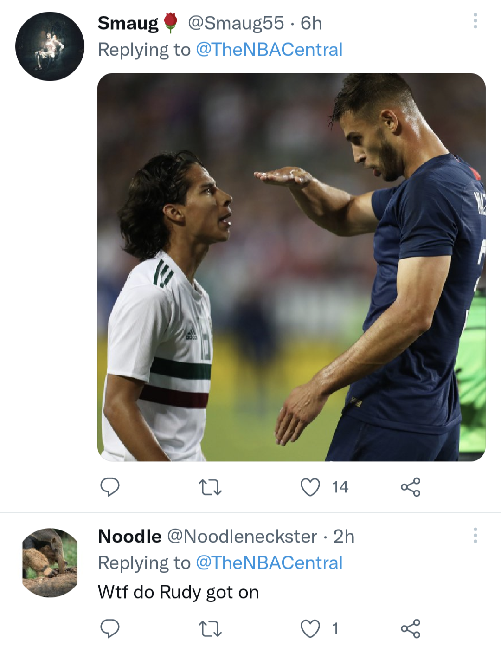Share Noodle's tweet
The height and width of the screenshot is (653, 501).
[411, 628]
